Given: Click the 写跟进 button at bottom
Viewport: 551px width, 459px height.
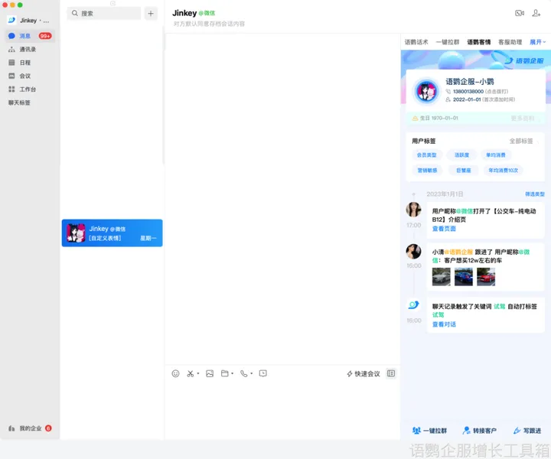Looking at the screenshot, I should [x=527, y=431].
